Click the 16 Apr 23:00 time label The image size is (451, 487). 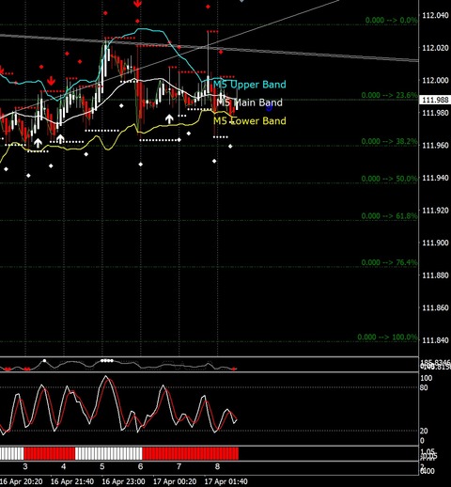(x=123, y=481)
